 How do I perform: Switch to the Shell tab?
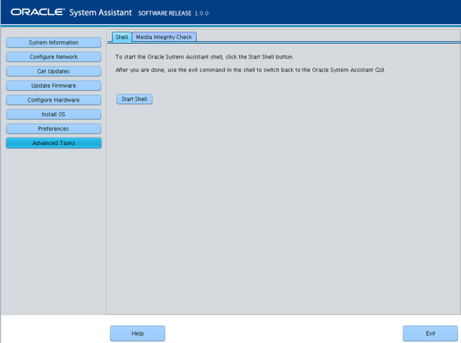(x=122, y=37)
